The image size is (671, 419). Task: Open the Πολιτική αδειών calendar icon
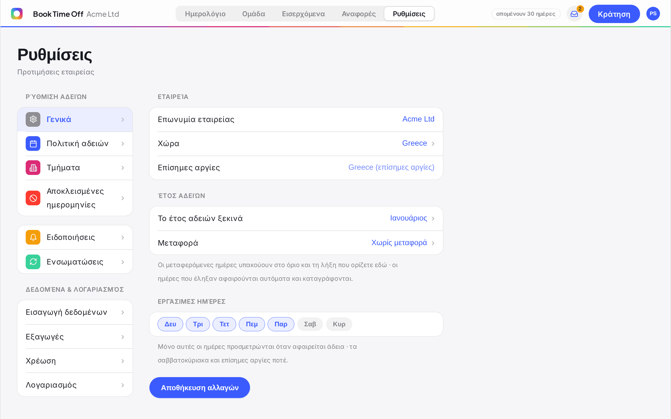[33, 144]
